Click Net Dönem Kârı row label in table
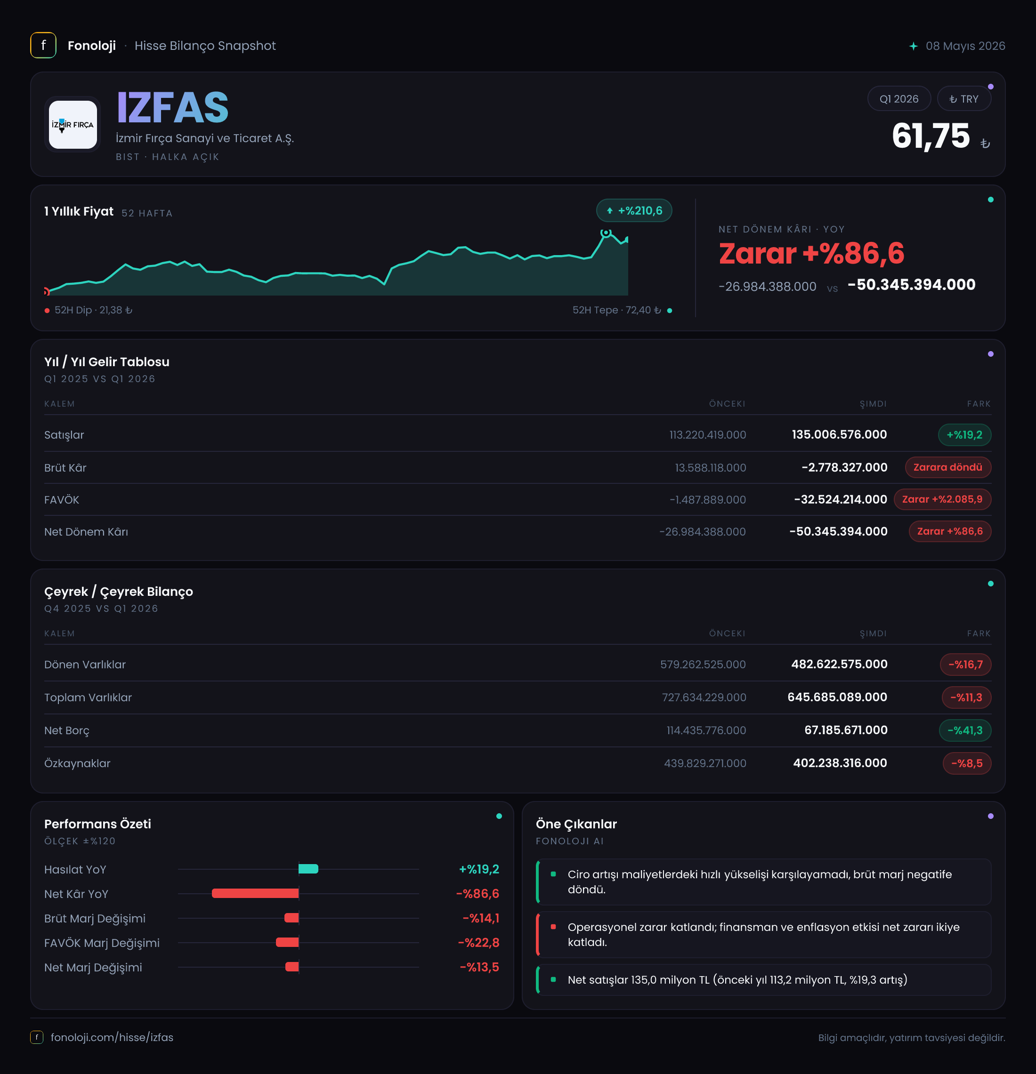This screenshot has width=1036, height=1074. 86,531
